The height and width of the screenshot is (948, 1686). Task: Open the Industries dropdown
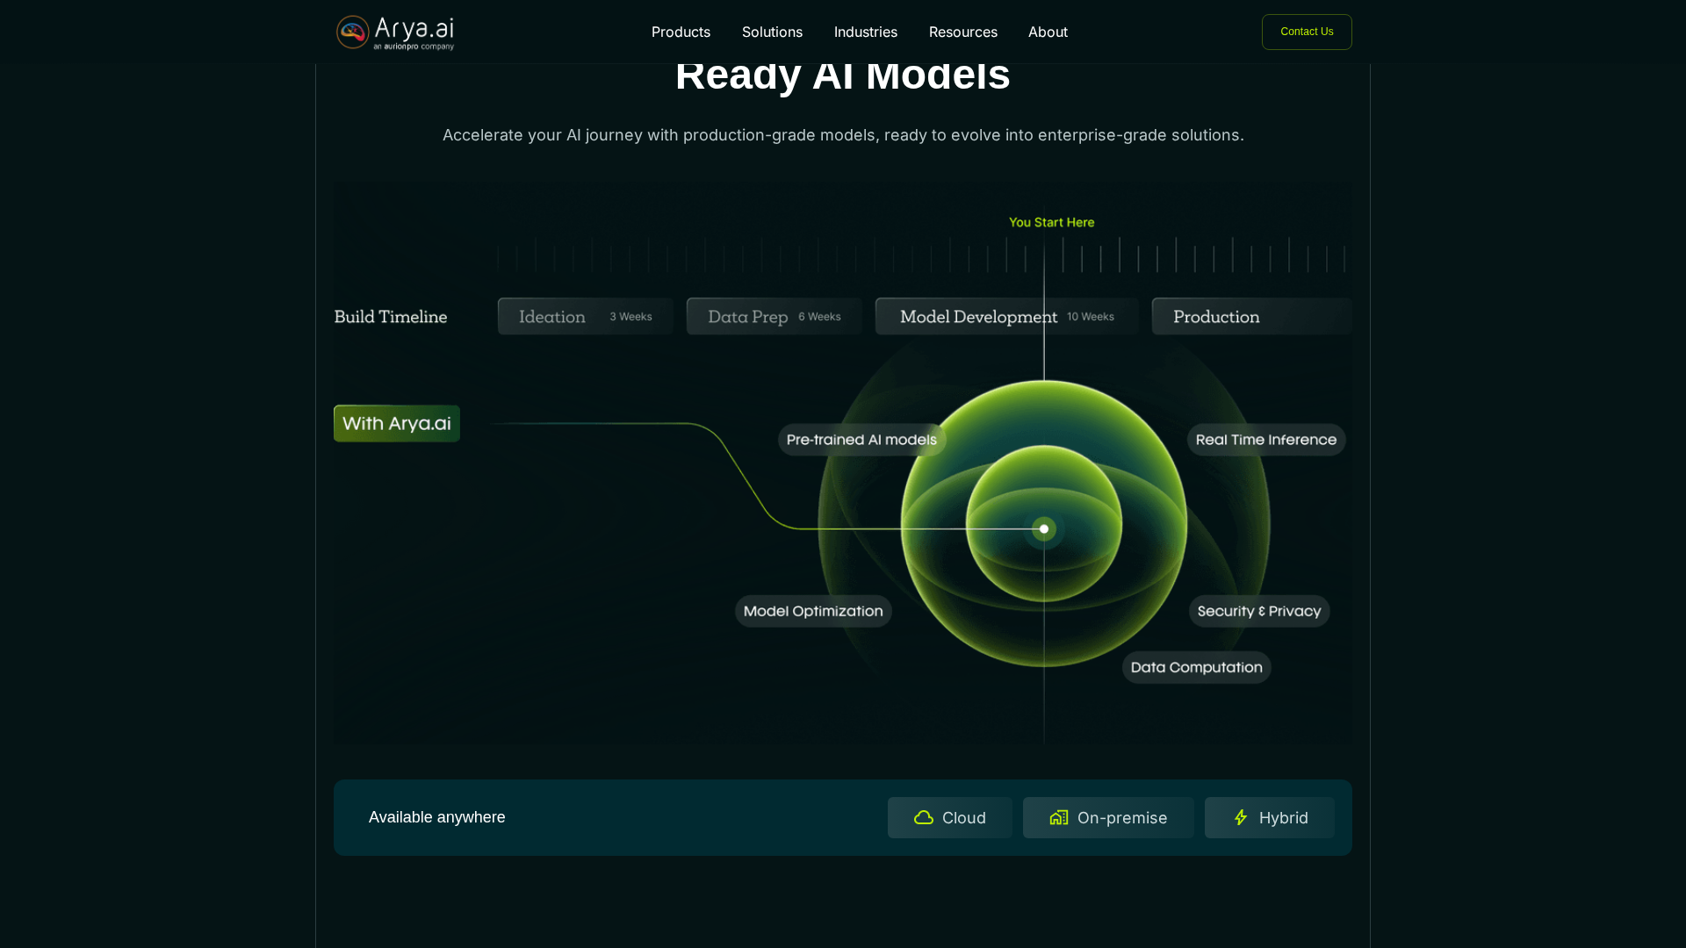click(865, 32)
